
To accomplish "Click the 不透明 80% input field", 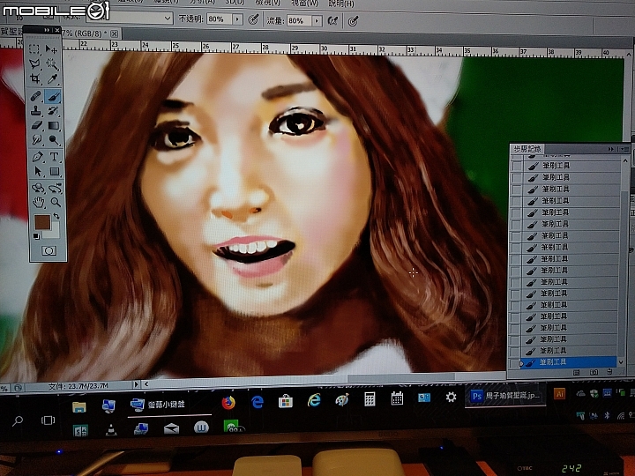I will [x=219, y=19].
